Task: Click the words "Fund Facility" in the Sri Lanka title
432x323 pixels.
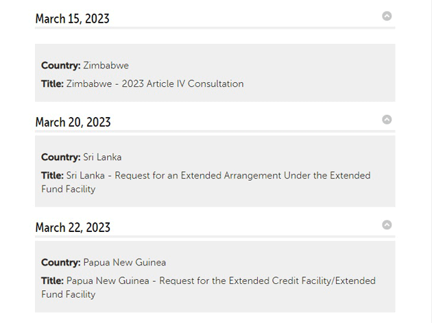Action: (x=68, y=189)
